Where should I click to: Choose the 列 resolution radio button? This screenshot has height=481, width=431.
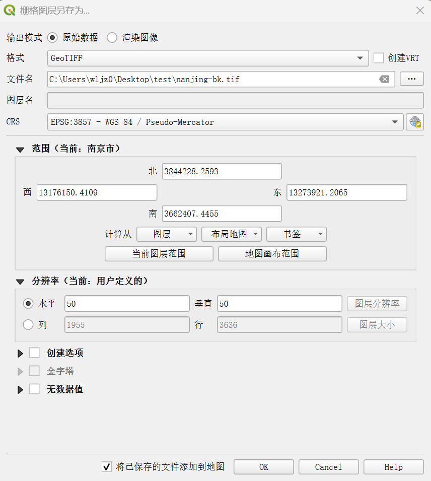point(29,325)
